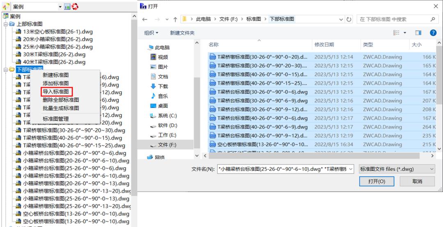The width and height of the screenshot is (443, 227).
Task: Select 空心板桥台标准图(13-26-0°~90°-0~10).dwg in tree
Action: point(76,214)
